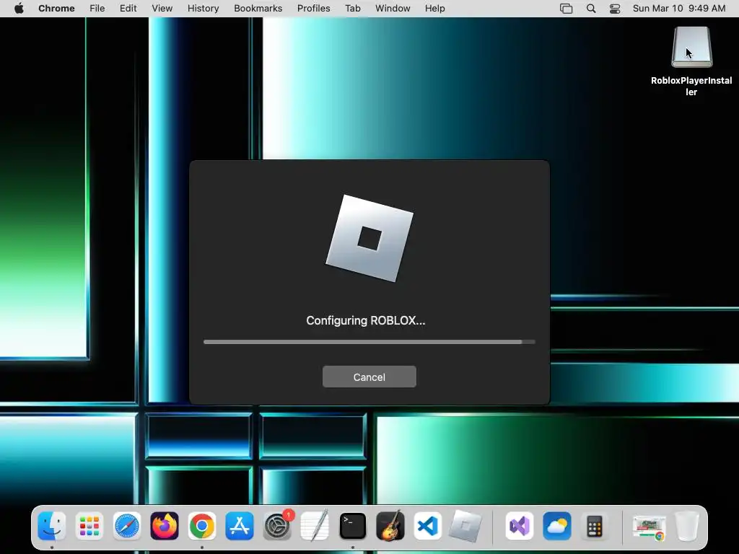
Task: Open the Chrome application menu
Action: click(x=56, y=9)
